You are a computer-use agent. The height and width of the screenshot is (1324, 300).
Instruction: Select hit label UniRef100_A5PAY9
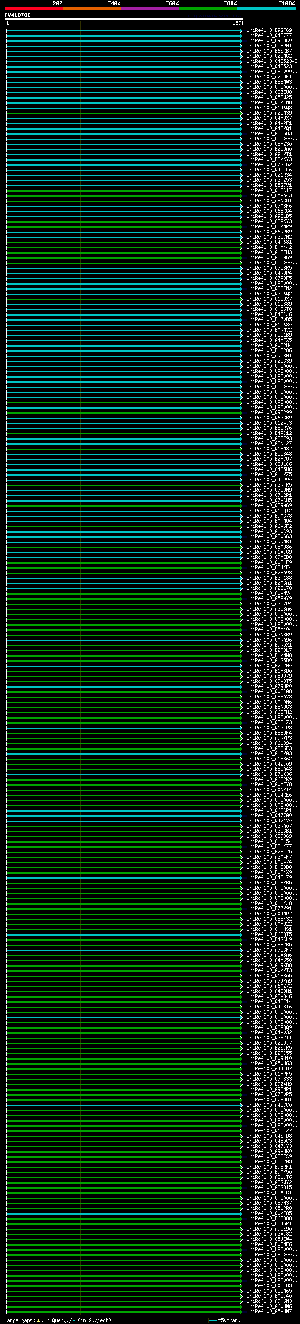pos(269,599)
